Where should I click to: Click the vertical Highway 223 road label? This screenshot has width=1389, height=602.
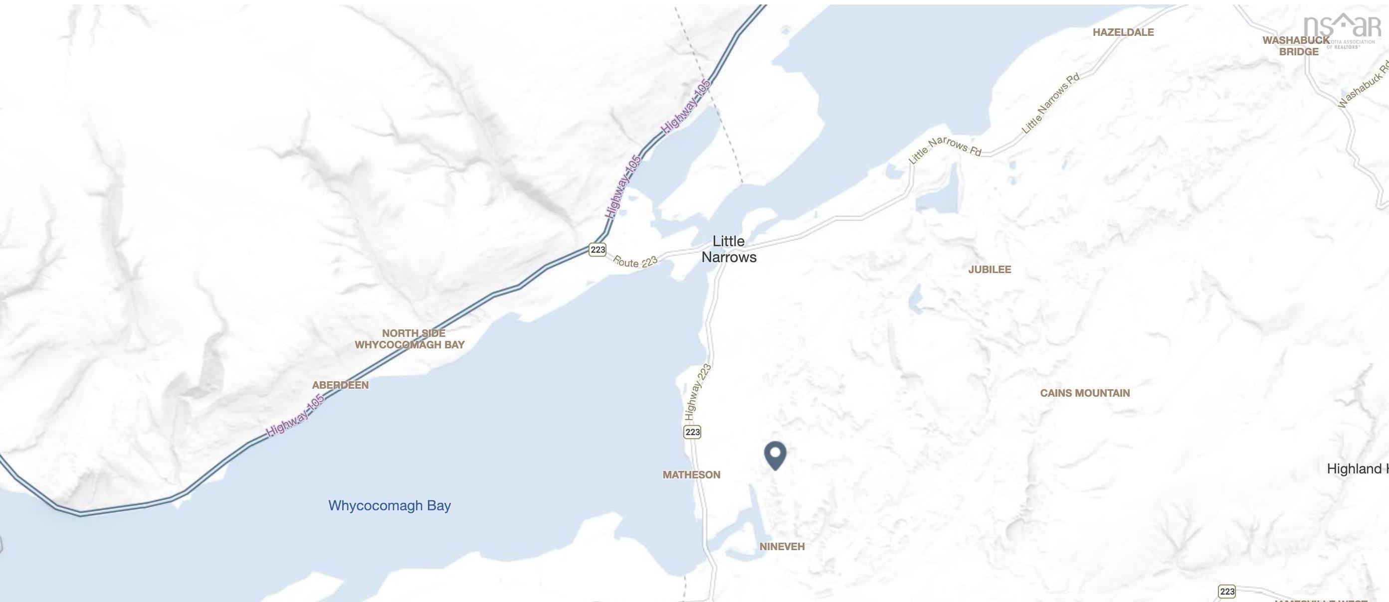698,392
